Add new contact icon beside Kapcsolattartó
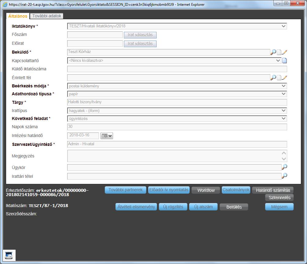307x264 pixels. click(x=284, y=61)
